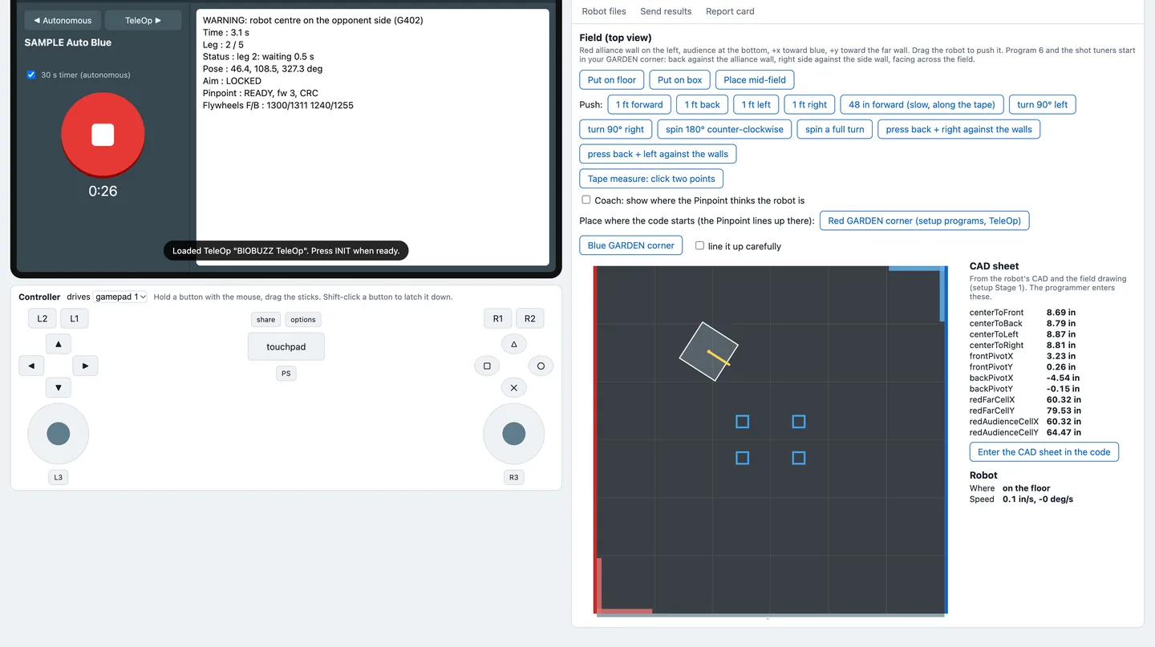Push the robot 1 ft forward
This screenshot has width=1155, height=647.
(639, 104)
